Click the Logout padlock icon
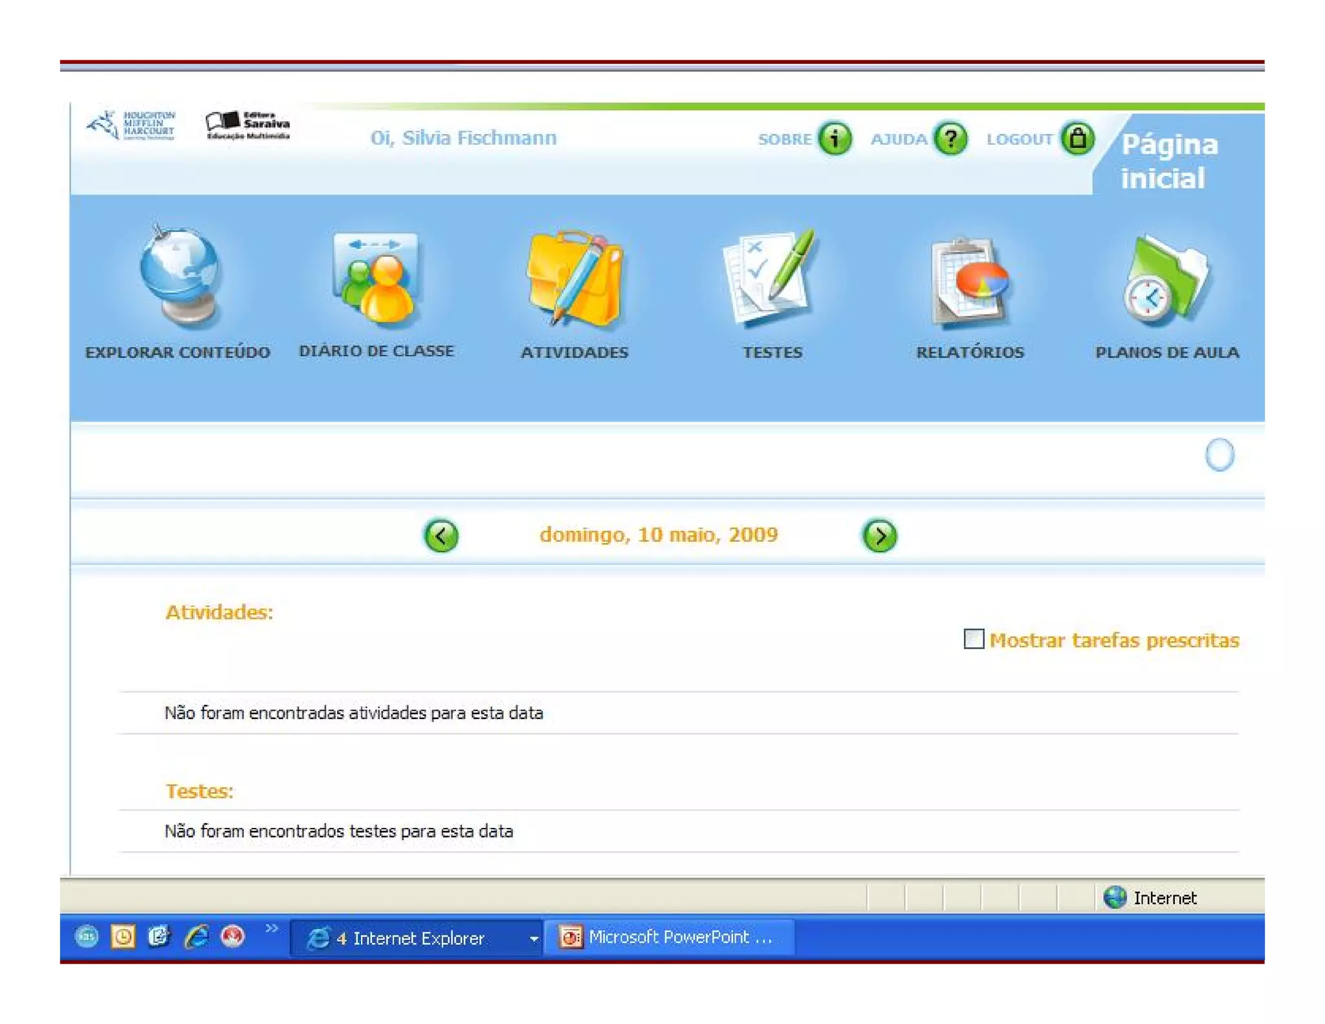 [1077, 139]
